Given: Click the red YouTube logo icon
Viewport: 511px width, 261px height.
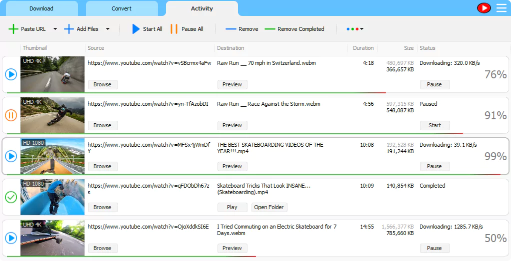Looking at the screenshot, I should tap(483, 8).
